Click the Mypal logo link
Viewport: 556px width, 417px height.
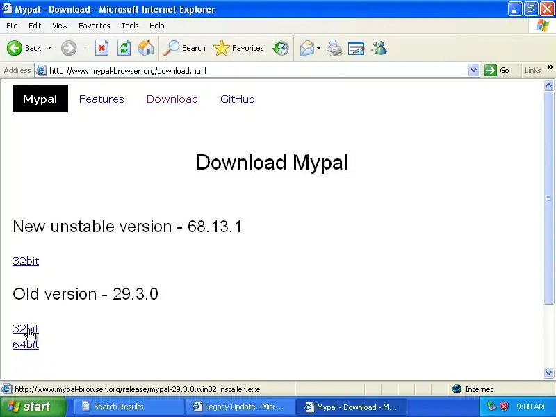point(40,99)
